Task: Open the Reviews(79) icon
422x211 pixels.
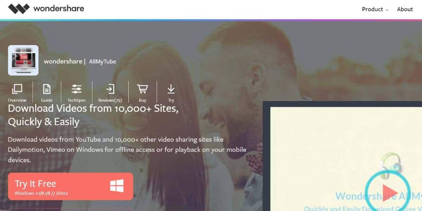Action: 110,89
